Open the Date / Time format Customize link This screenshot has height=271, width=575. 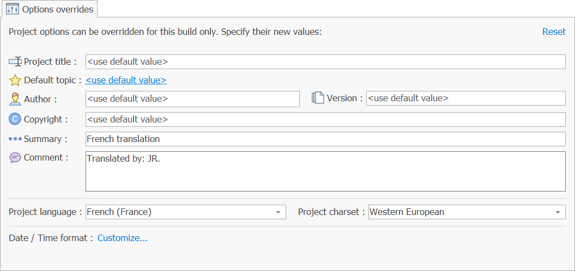tap(123, 238)
